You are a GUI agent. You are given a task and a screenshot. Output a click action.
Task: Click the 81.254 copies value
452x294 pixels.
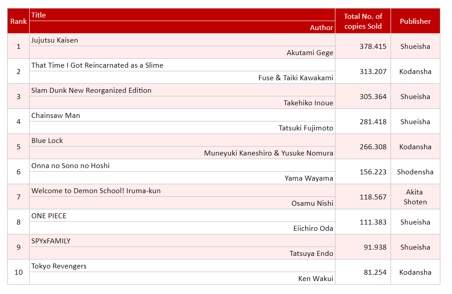click(x=375, y=272)
